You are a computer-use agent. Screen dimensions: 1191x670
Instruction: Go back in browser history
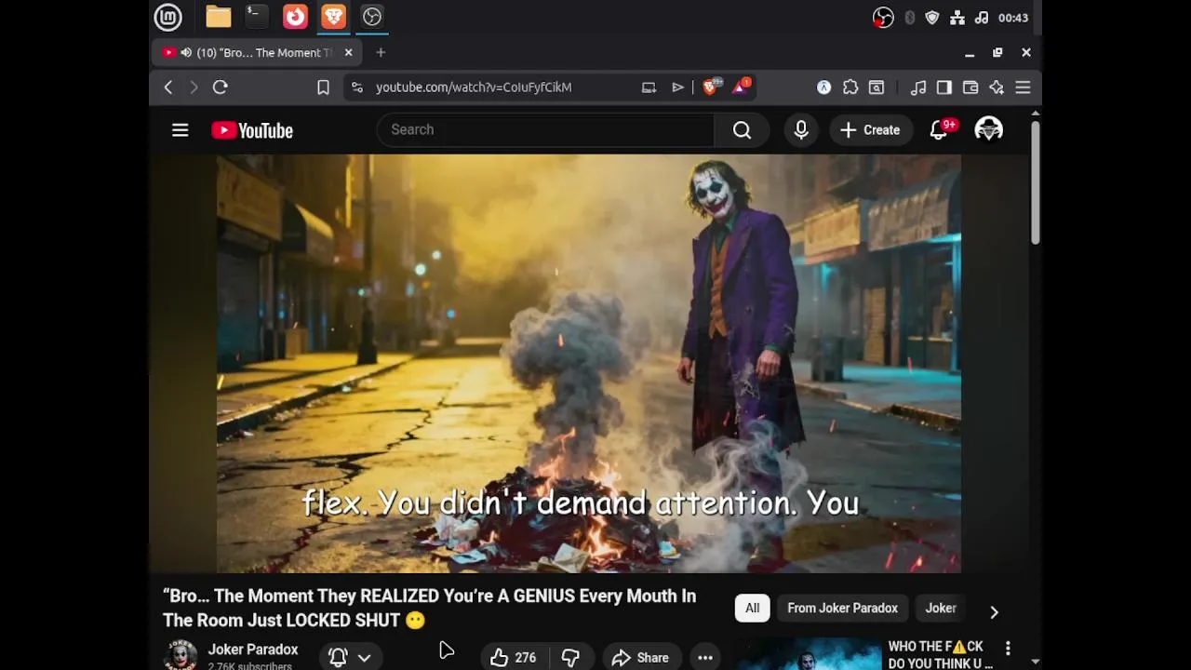click(x=168, y=87)
